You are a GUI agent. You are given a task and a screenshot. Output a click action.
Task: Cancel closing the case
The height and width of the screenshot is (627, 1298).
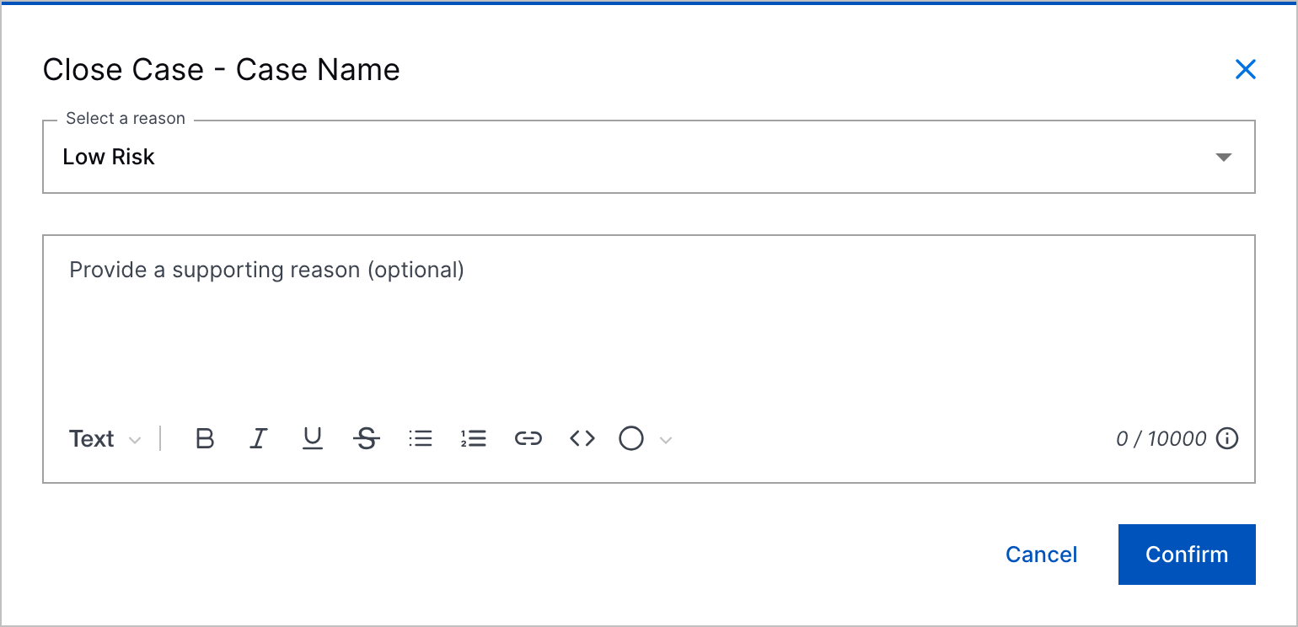1041,555
